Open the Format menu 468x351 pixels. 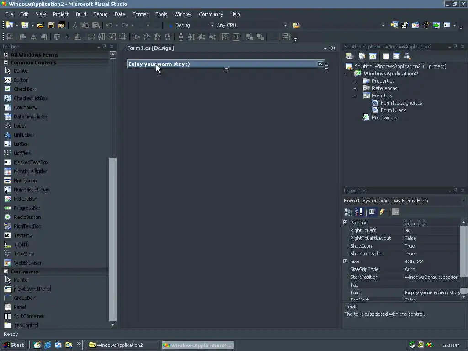[140, 14]
